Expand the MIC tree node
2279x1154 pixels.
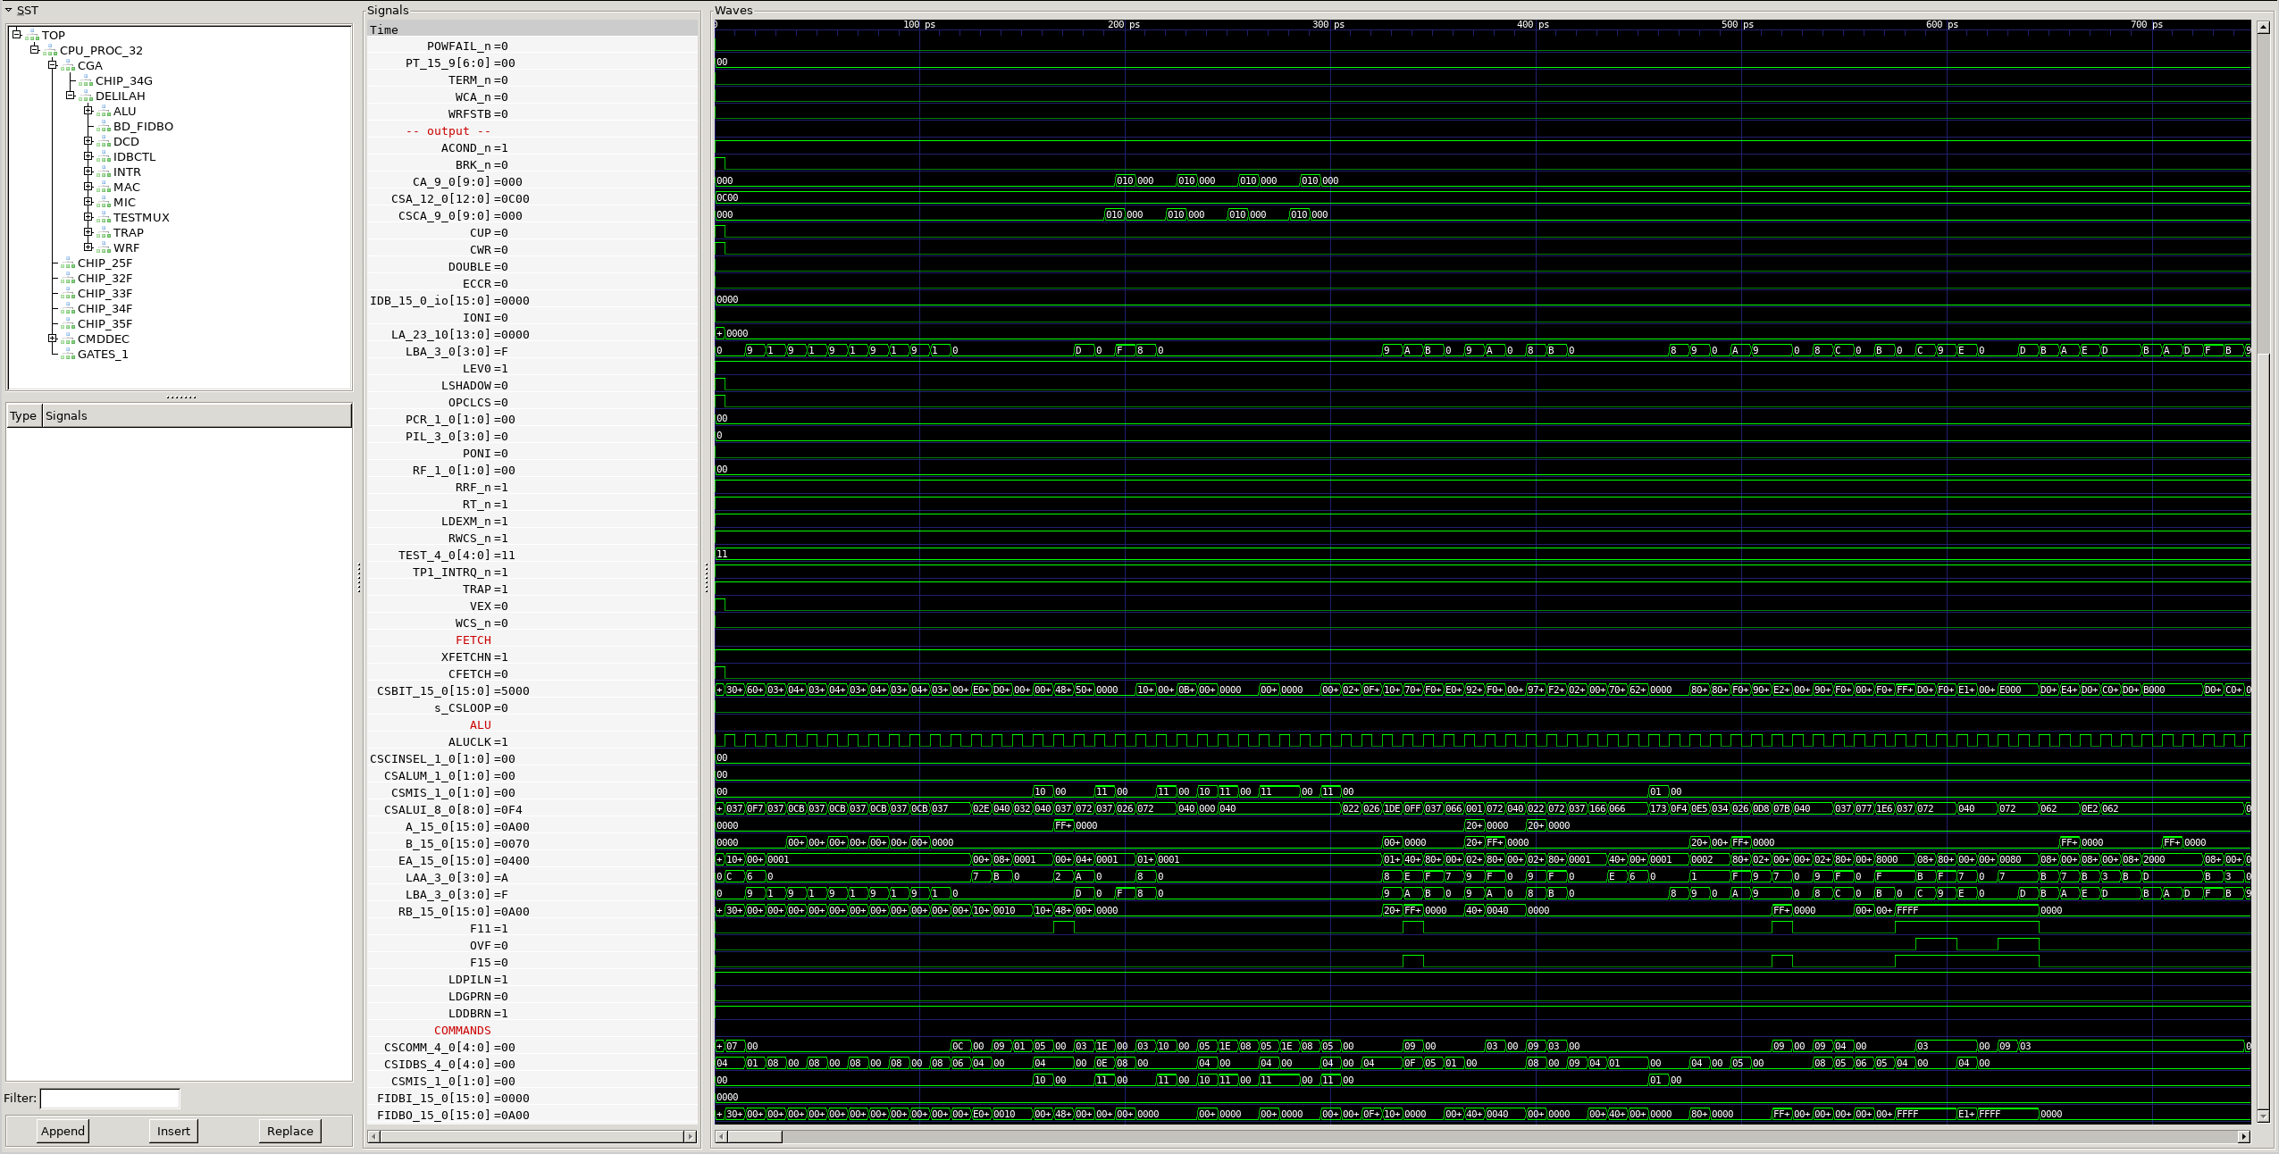click(x=88, y=202)
